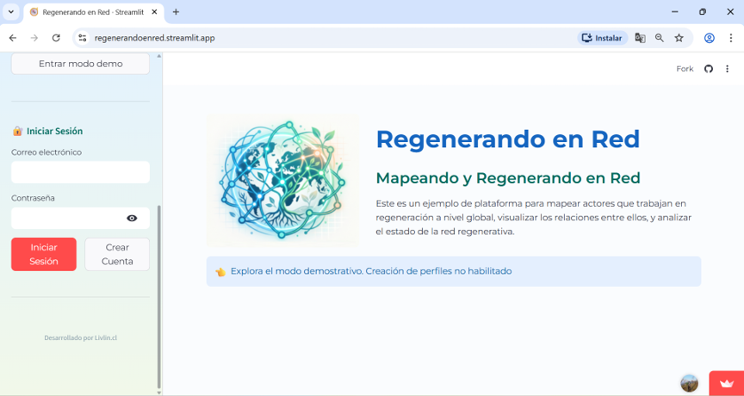
Task: Open the tab search dropdown arrow
Action: (x=11, y=12)
